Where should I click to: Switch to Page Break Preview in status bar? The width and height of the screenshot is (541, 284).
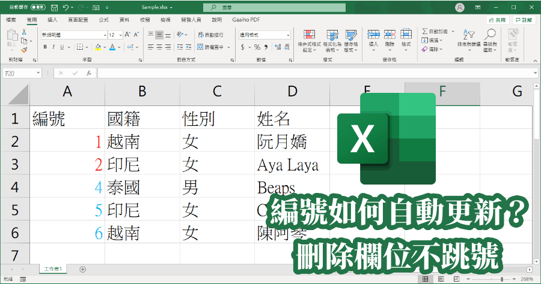[x=456, y=279]
